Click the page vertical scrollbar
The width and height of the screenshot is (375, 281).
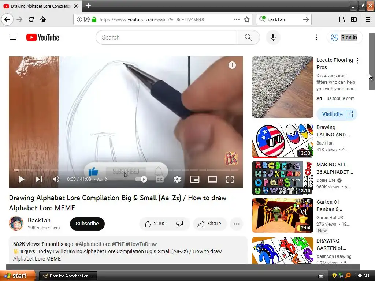(x=372, y=61)
